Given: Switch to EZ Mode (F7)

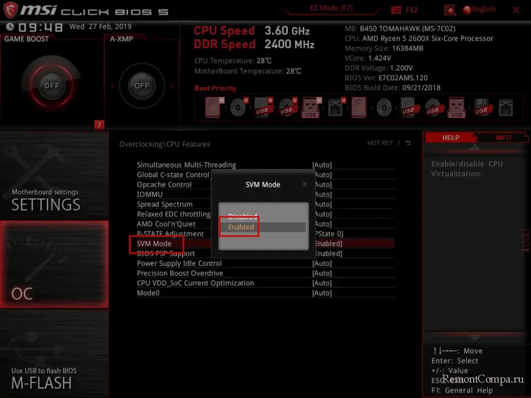Looking at the screenshot, I should (x=331, y=8).
